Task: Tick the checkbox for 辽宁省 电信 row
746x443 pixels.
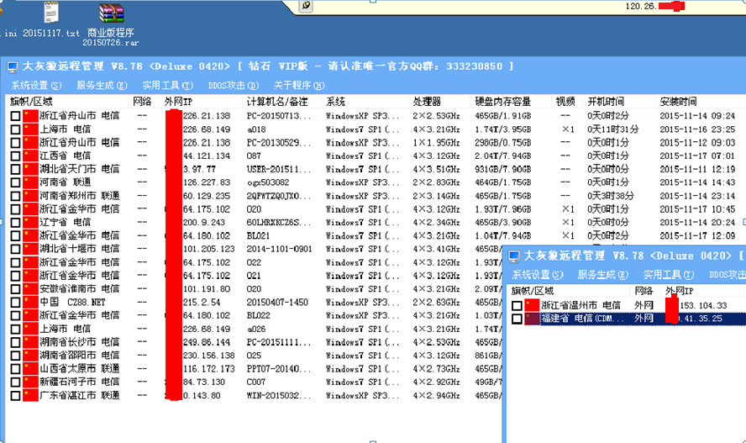Action: coord(15,222)
